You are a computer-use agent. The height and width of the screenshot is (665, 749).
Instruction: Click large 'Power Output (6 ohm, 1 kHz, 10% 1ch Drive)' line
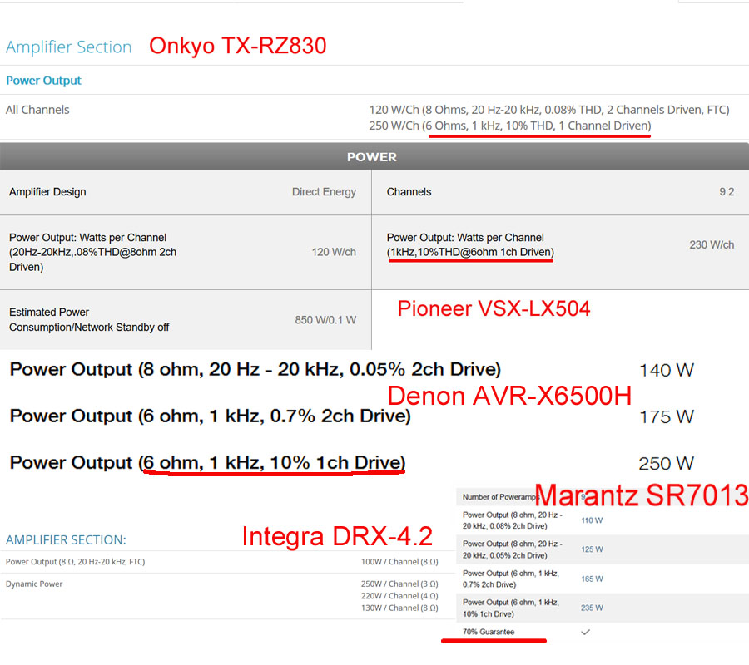[x=207, y=463]
